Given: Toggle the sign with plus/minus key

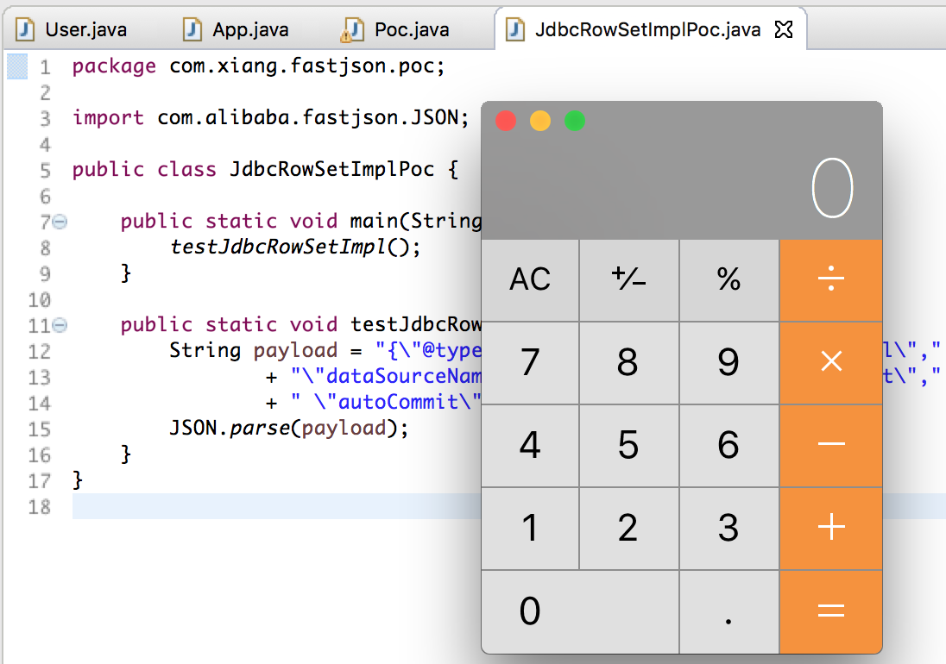Looking at the screenshot, I should (629, 279).
